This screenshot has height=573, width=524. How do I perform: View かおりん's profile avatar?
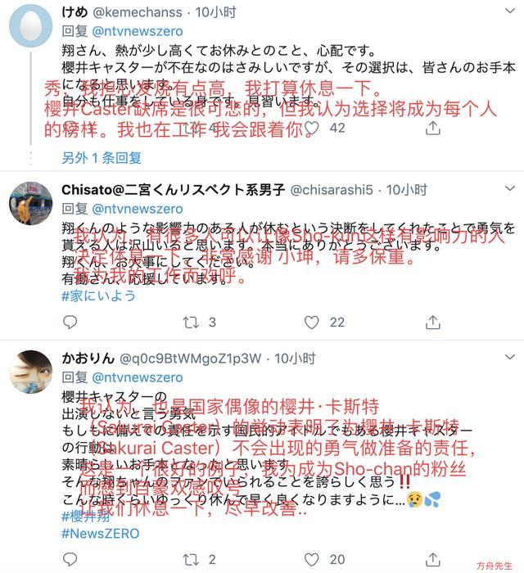pos(30,372)
